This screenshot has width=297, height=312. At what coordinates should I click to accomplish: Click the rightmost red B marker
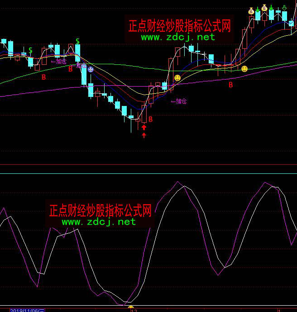point(230,85)
